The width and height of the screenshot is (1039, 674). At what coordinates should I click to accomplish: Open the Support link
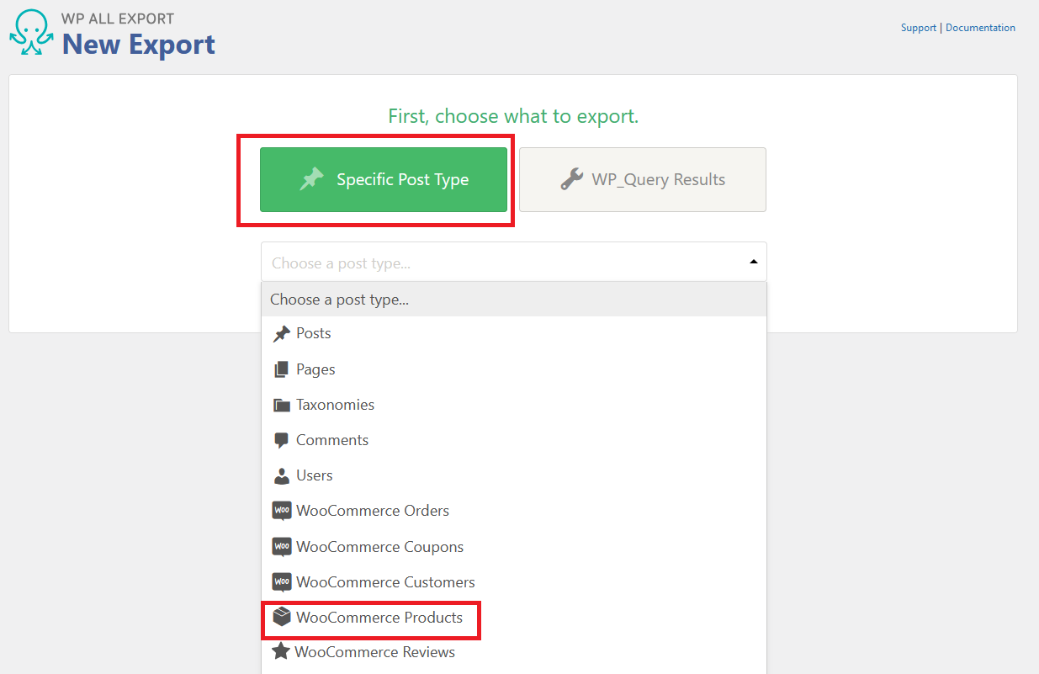[919, 28]
